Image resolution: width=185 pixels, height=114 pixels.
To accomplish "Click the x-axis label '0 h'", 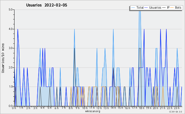I will coord(14,108).
